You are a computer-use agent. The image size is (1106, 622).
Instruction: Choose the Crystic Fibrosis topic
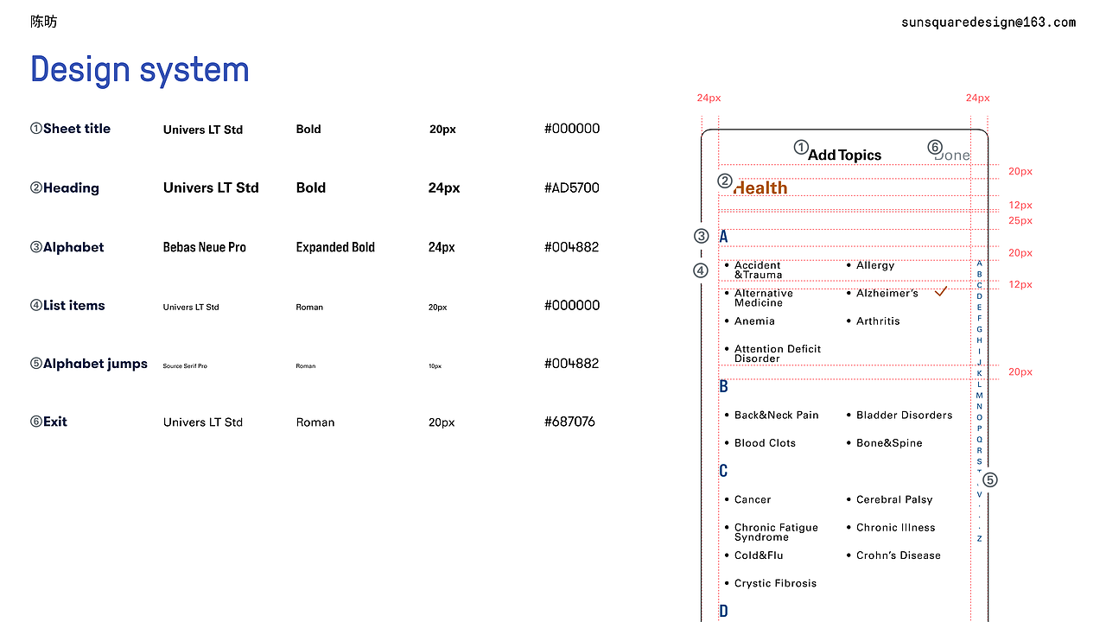[x=775, y=583]
